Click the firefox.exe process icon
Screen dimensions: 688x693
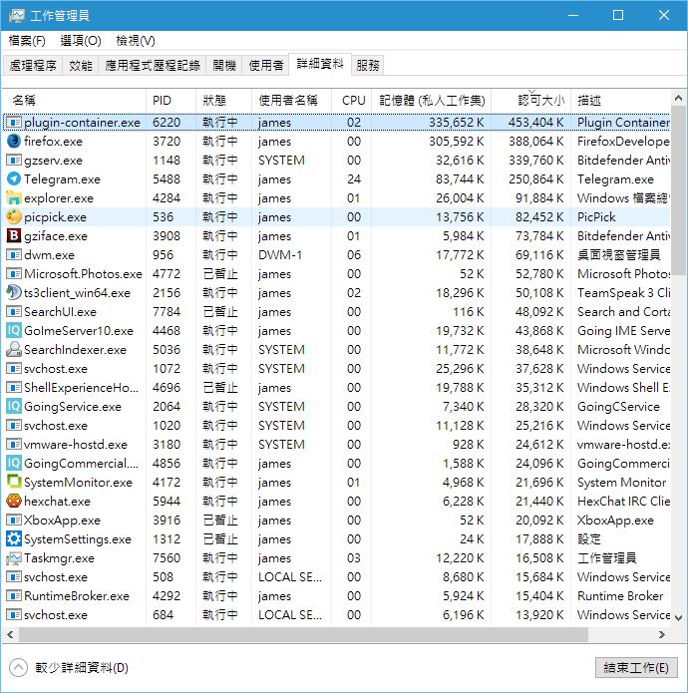14,141
